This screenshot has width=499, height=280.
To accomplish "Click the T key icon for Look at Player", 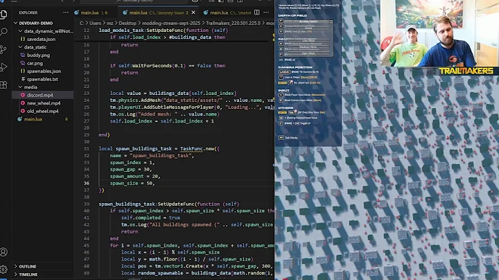I will [281, 78].
